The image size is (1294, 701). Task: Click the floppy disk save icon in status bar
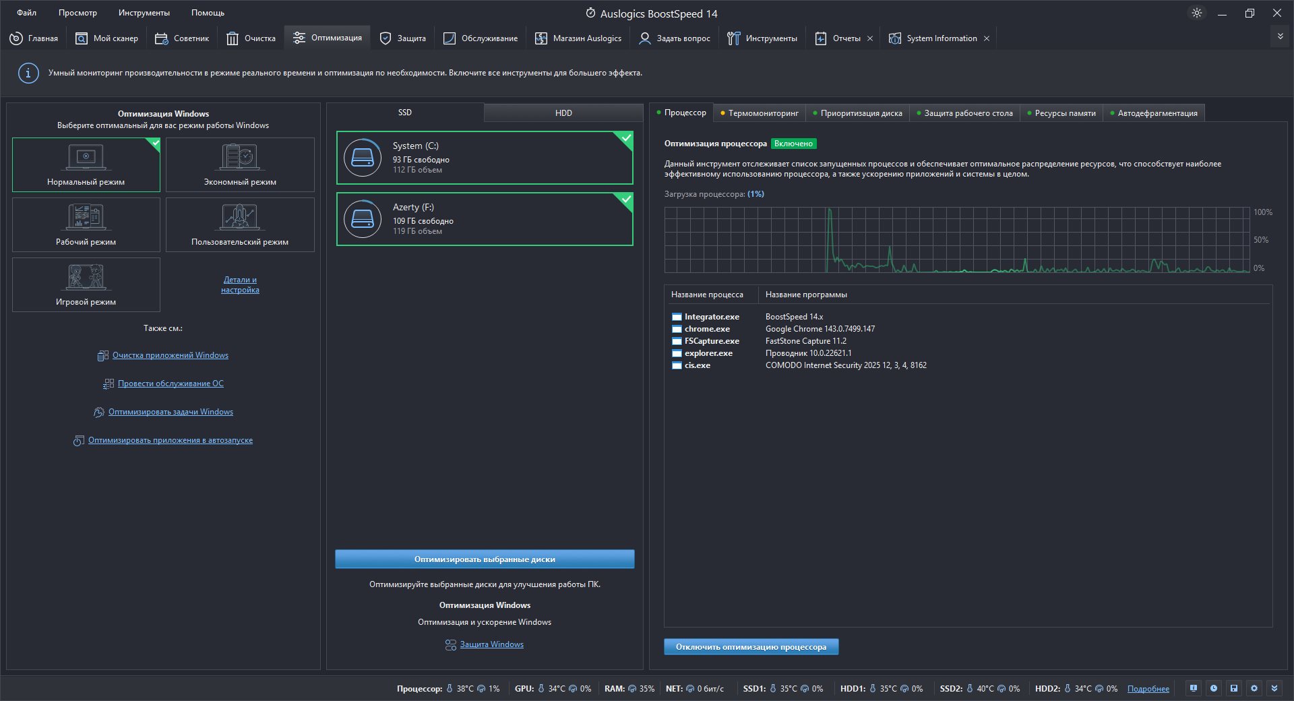click(x=1234, y=688)
